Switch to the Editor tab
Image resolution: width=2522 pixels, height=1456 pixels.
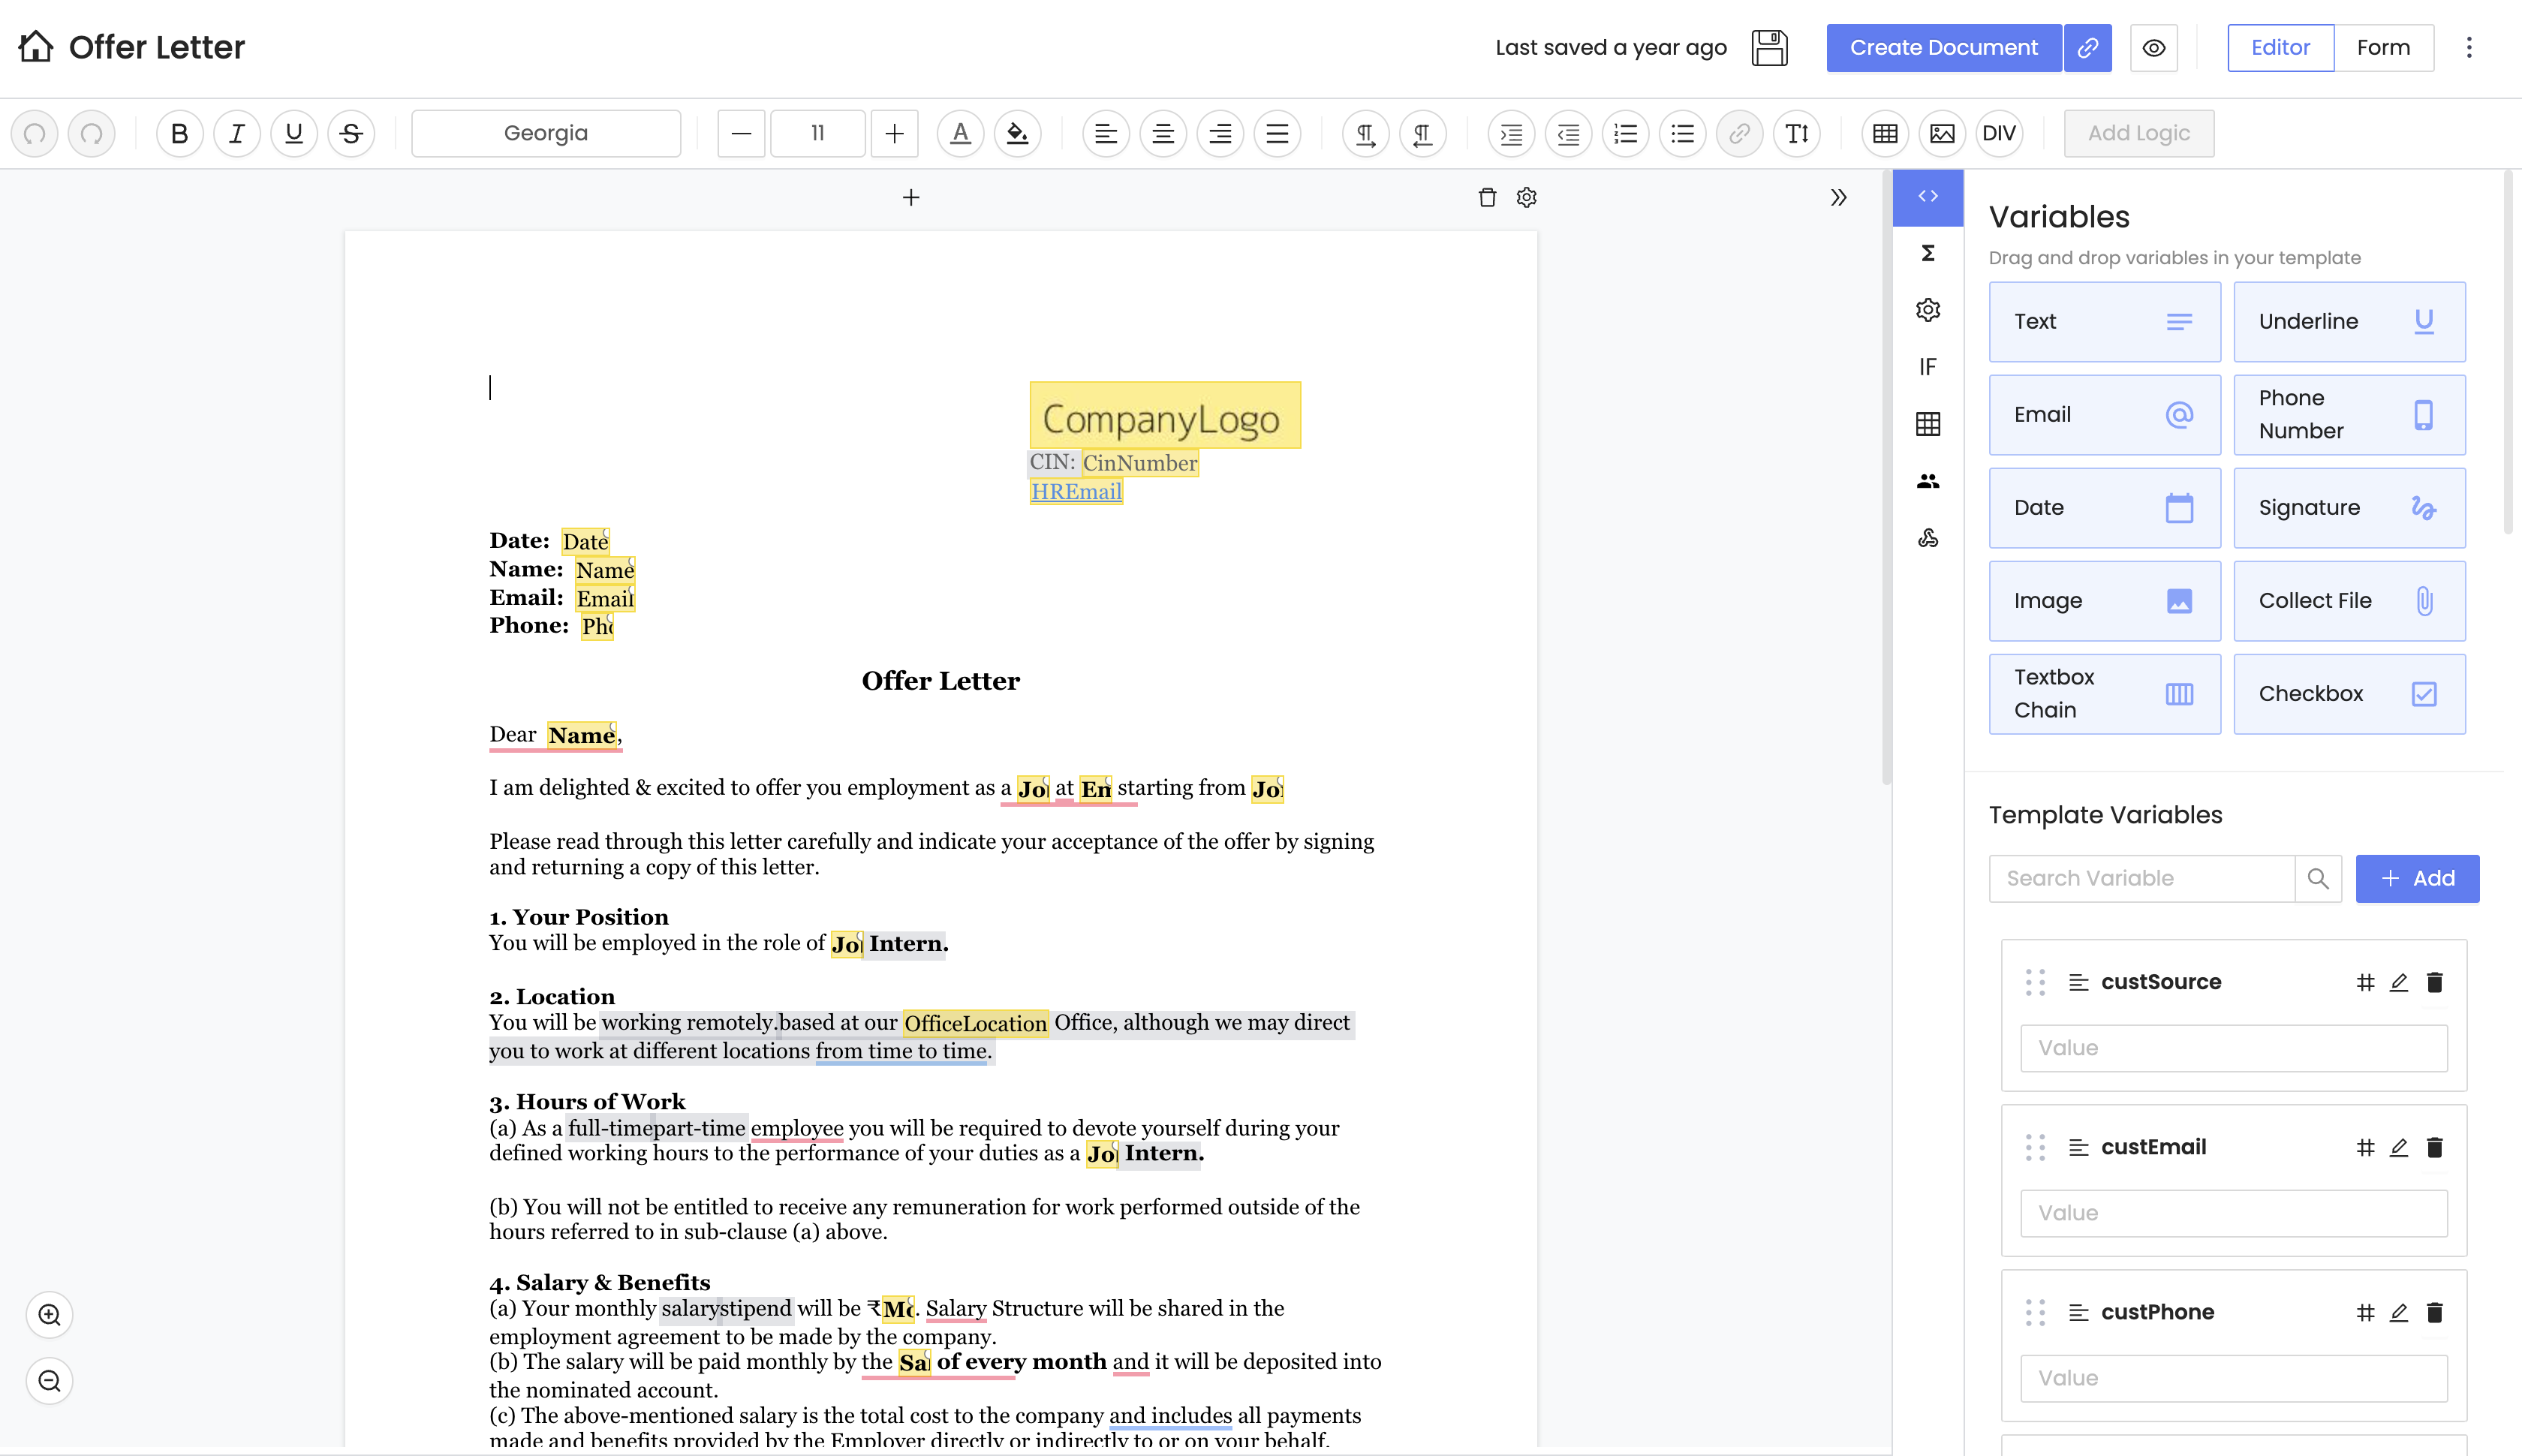click(2280, 48)
